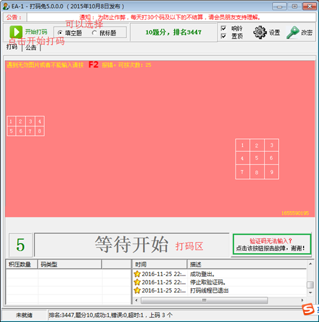Click the 改密 label
Viewport: 319px width, 322px height.
307,33
